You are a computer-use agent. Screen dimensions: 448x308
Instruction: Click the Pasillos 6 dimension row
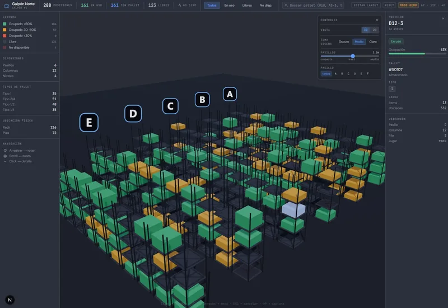point(30,65)
